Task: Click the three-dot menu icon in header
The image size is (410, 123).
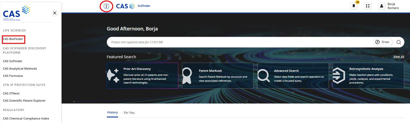Action: click(x=106, y=6)
